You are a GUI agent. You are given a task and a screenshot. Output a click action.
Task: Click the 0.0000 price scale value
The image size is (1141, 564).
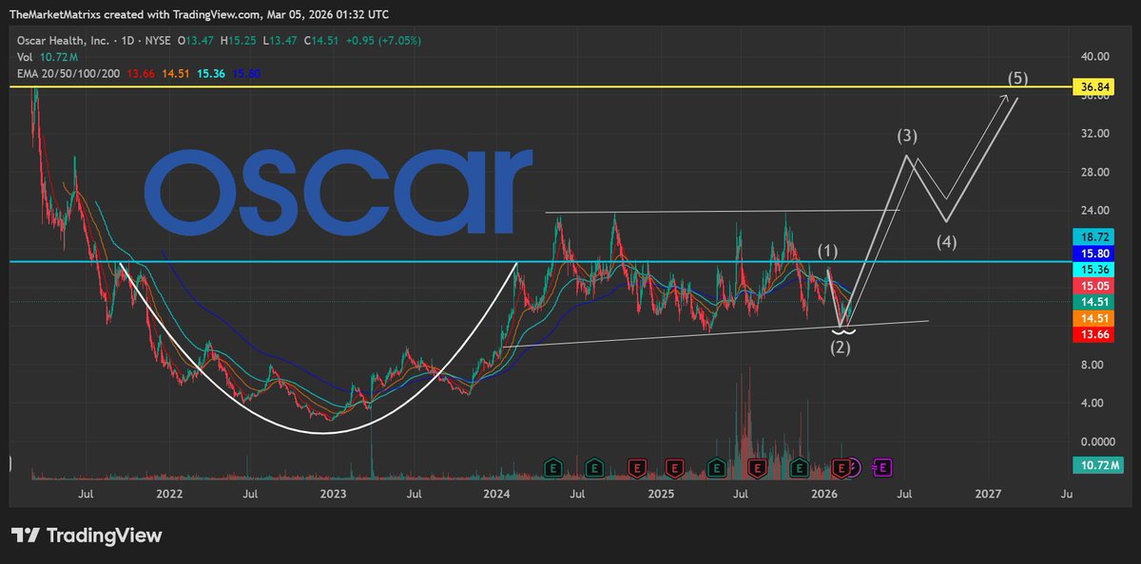pyautogui.click(x=1097, y=442)
